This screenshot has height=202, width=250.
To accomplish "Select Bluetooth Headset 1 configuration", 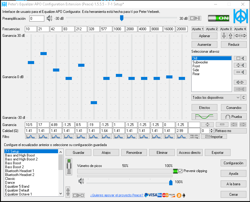I will (31, 171).
